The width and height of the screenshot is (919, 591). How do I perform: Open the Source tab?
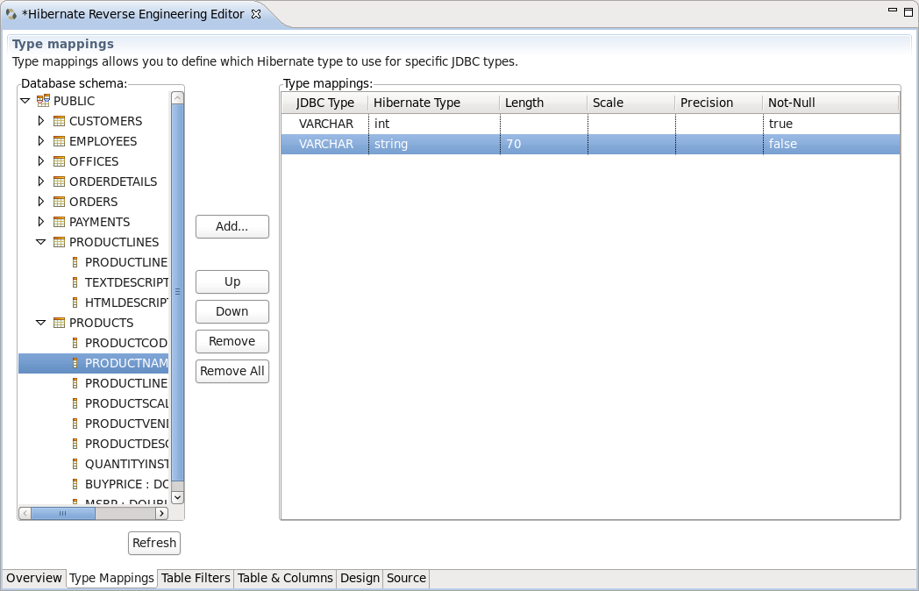[405, 578]
